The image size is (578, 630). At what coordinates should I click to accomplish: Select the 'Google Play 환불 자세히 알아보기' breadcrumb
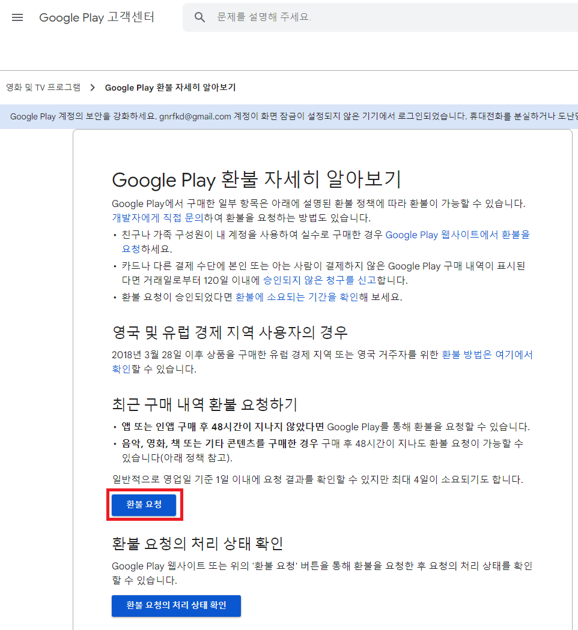pyautogui.click(x=170, y=87)
